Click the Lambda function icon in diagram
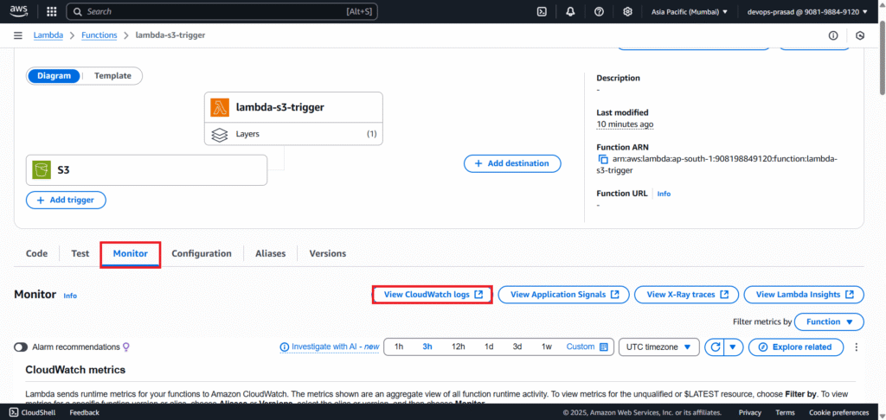Screen dimensions: 886x420 click(x=220, y=107)
